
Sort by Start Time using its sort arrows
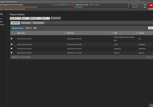tap(65, 33)
